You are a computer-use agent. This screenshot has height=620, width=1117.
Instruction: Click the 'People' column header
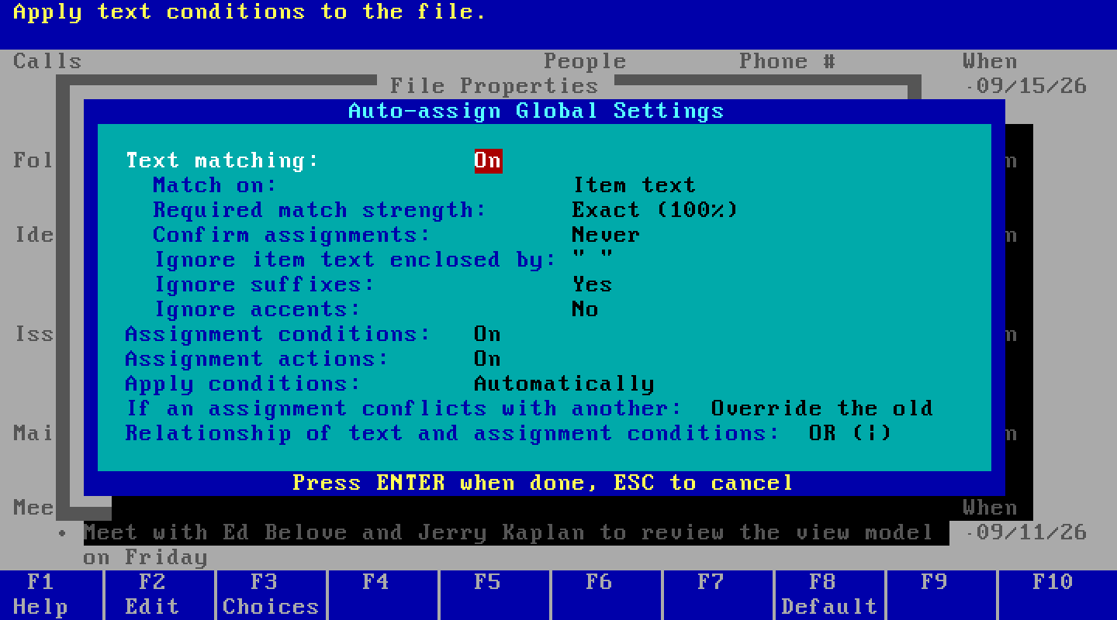coord(585,61)
